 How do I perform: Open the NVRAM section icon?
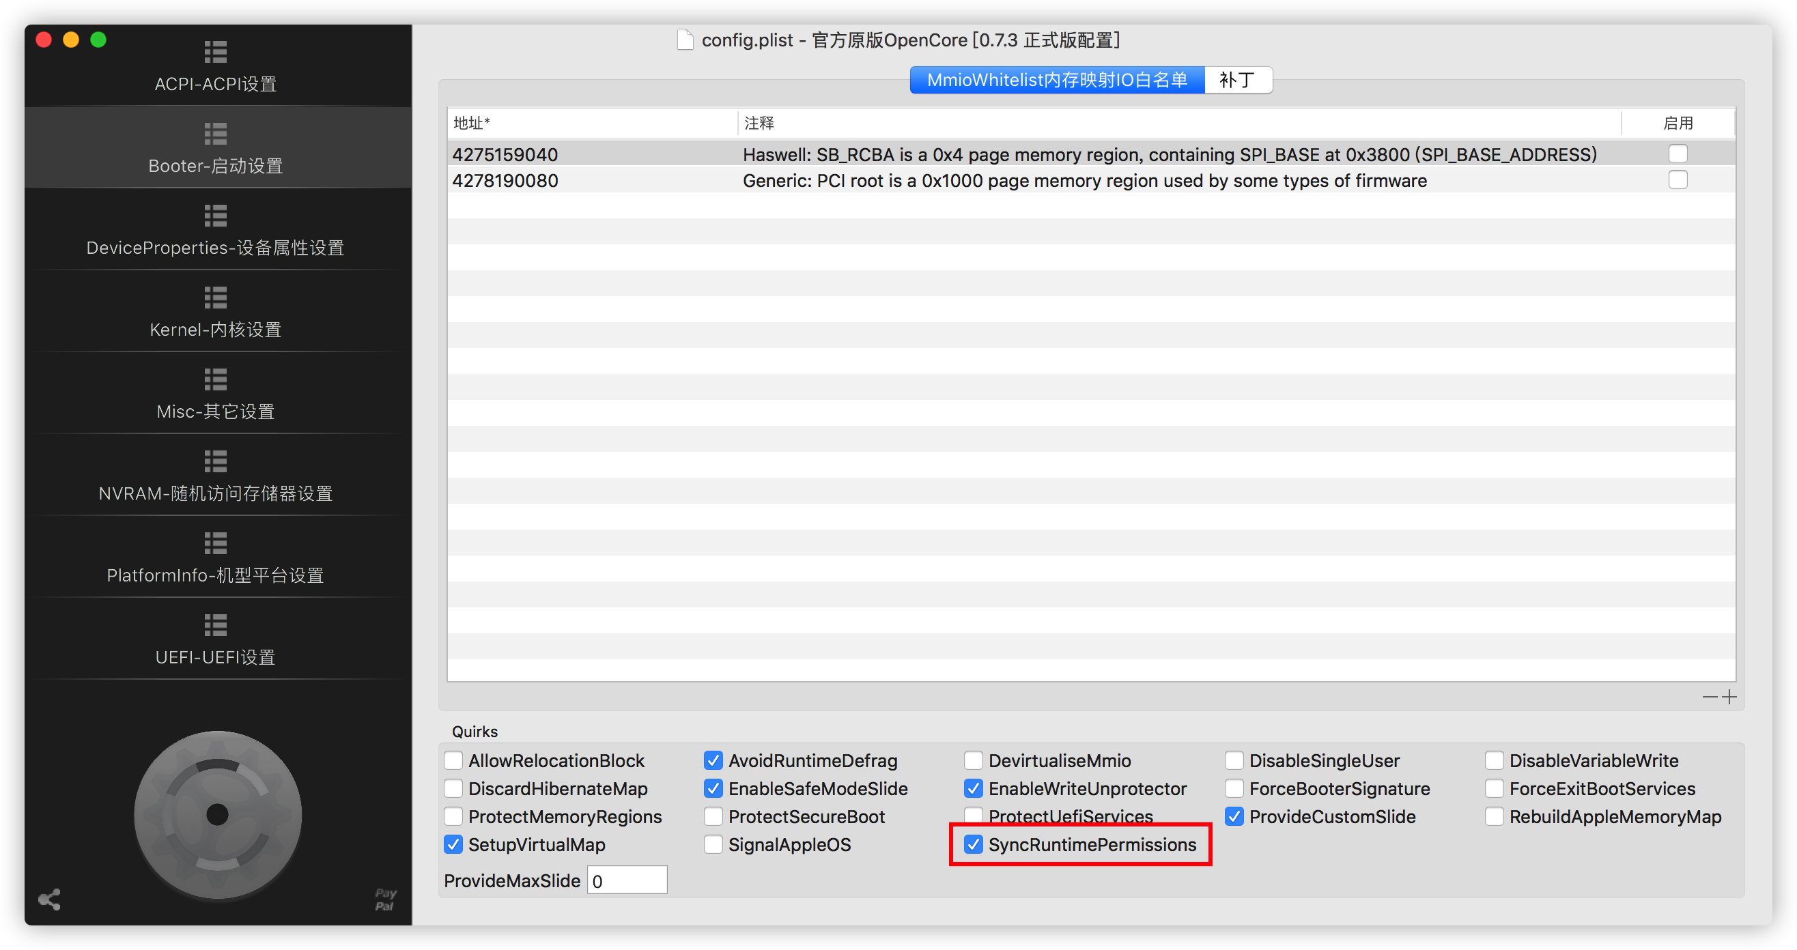tap(216, 461)
